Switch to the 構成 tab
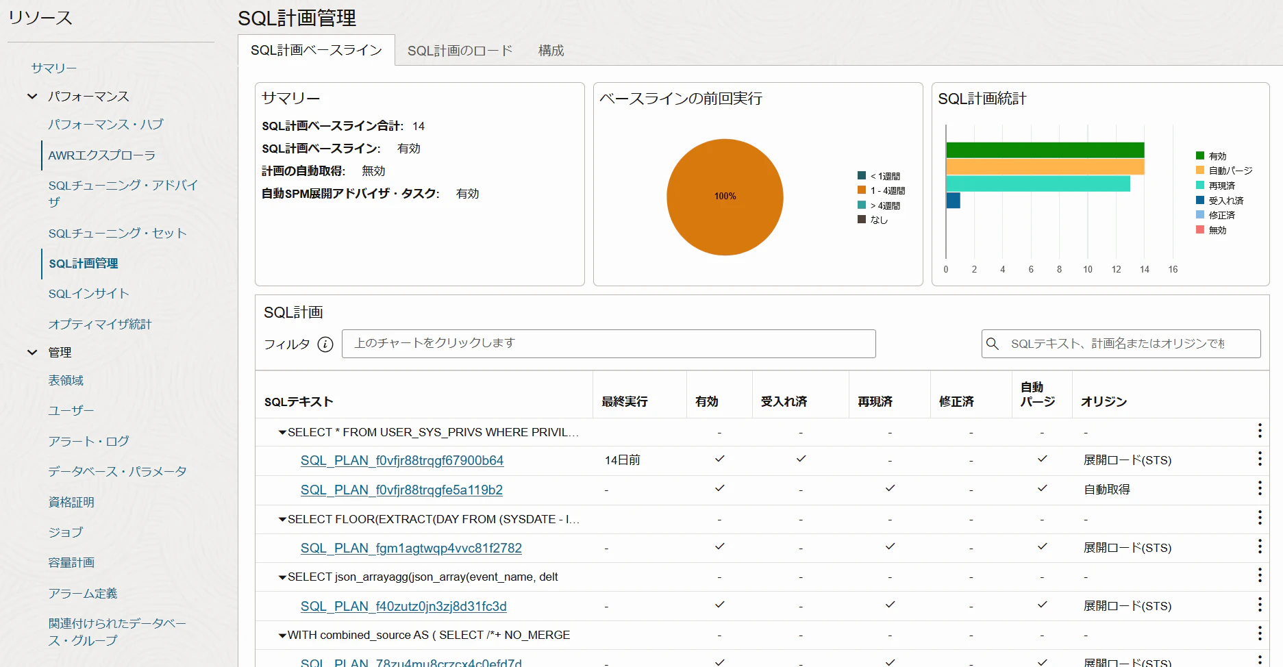Image resolution: width=1283 pixels, height=667 pixels. pos(551,51)
